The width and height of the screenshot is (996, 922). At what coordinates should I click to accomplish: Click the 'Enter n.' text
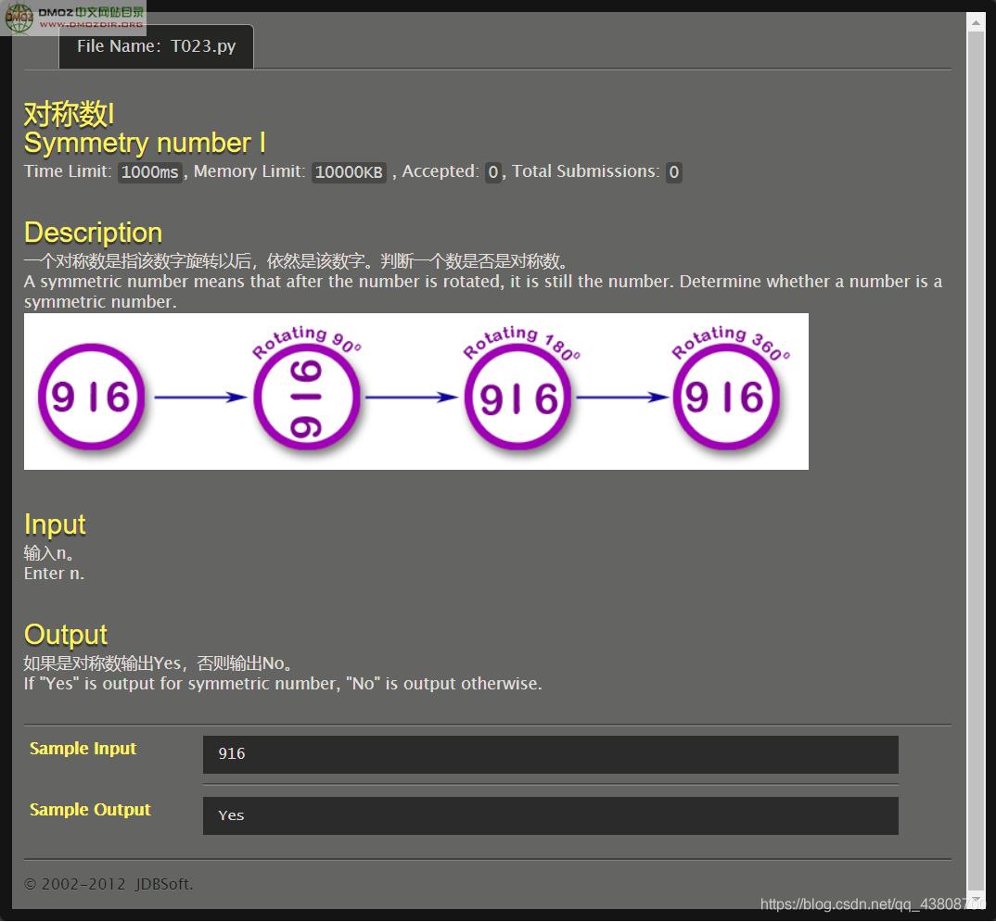point(54,574)
